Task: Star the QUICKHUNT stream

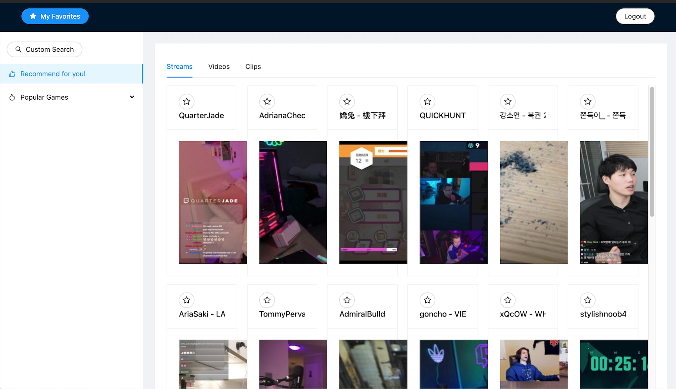Action: pyautogui.click(x=427, y=102)
